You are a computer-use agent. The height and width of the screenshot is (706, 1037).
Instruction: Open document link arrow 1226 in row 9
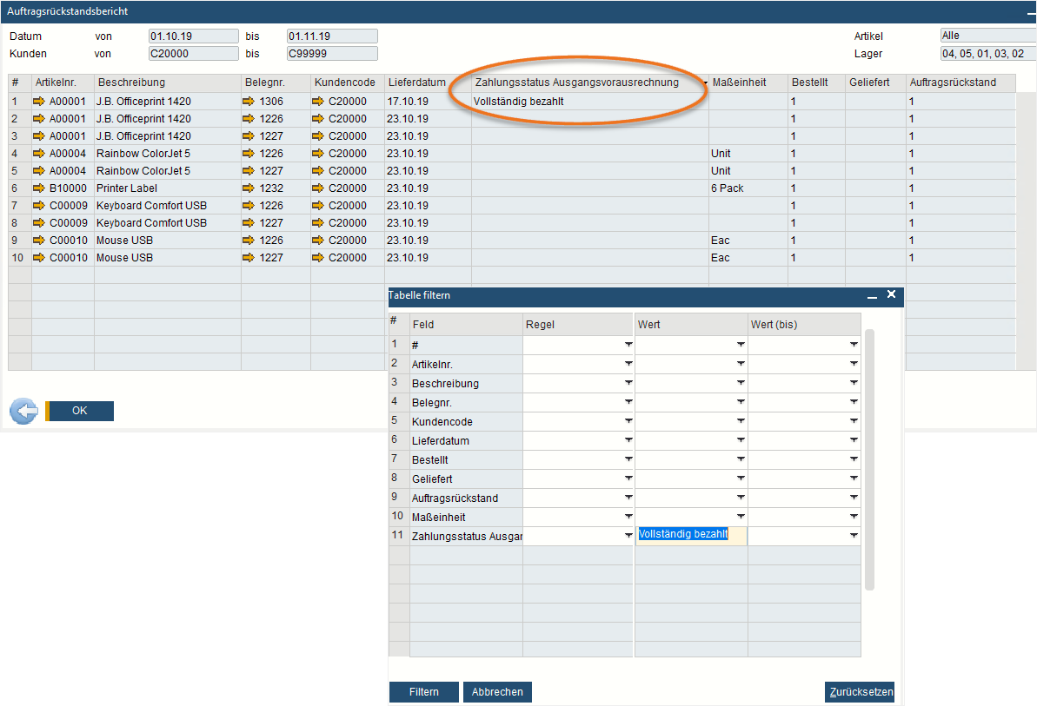click(x=249, y=241)
